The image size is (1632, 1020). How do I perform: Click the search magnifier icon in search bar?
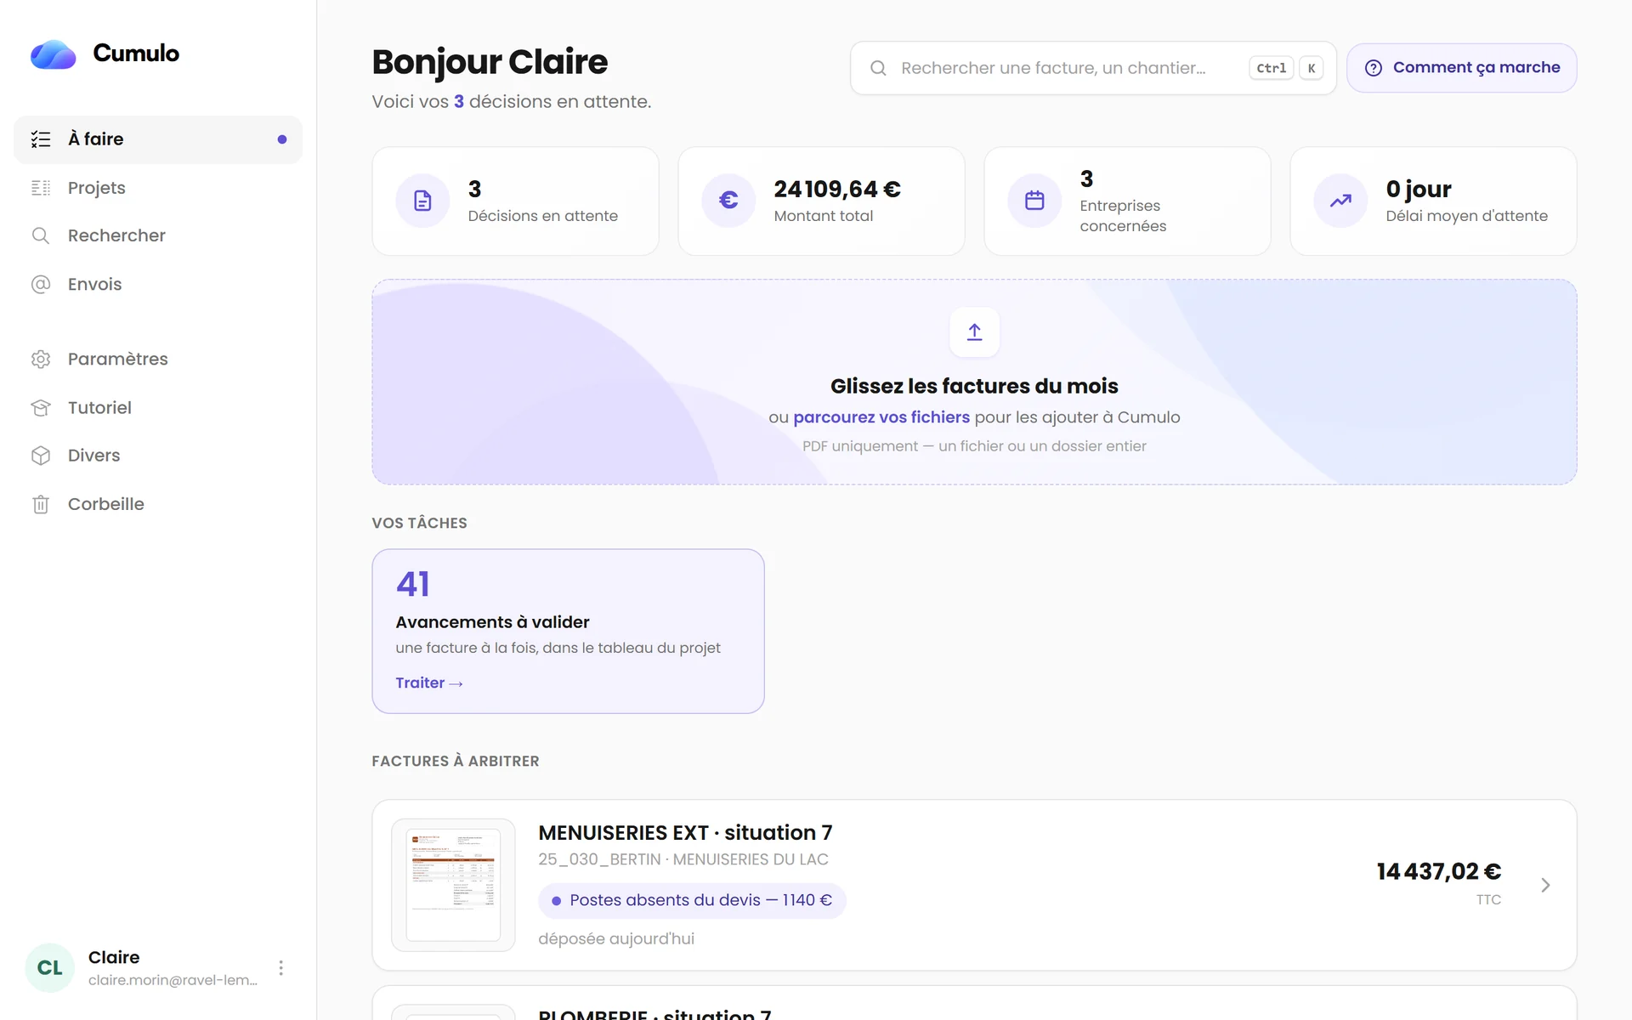point(878,68)
